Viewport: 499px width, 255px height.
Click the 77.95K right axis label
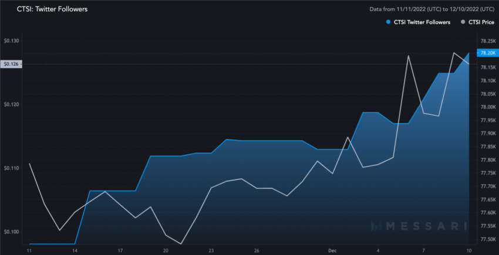[x=487, y=120]
